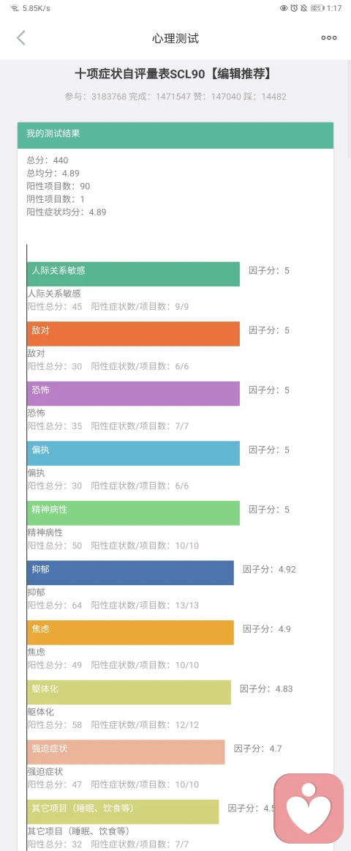351x851 pixels.
Task: Tap the 躯体化 factor bar
Action: click(129, 692)
